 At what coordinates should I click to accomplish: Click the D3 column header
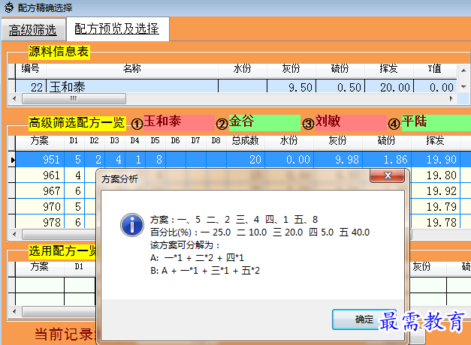pyautogui.click(x=114, y=141)
